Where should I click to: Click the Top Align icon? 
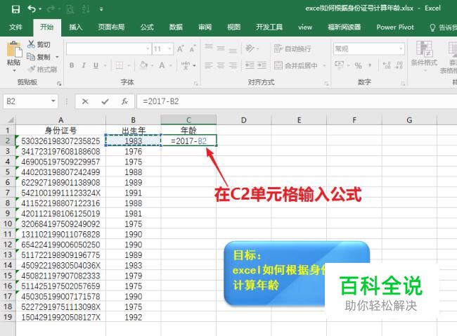[208, 48]
